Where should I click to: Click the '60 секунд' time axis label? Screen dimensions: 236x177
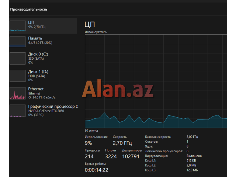pos(91,131)
